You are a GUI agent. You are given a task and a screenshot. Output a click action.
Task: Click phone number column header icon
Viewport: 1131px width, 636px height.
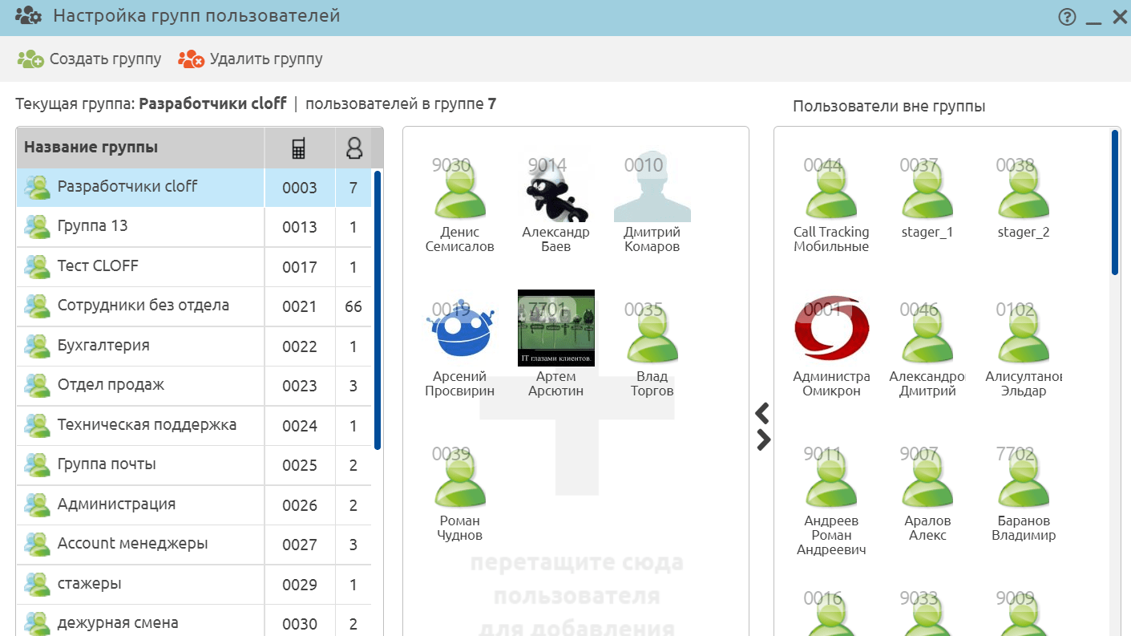click(299, 148)
